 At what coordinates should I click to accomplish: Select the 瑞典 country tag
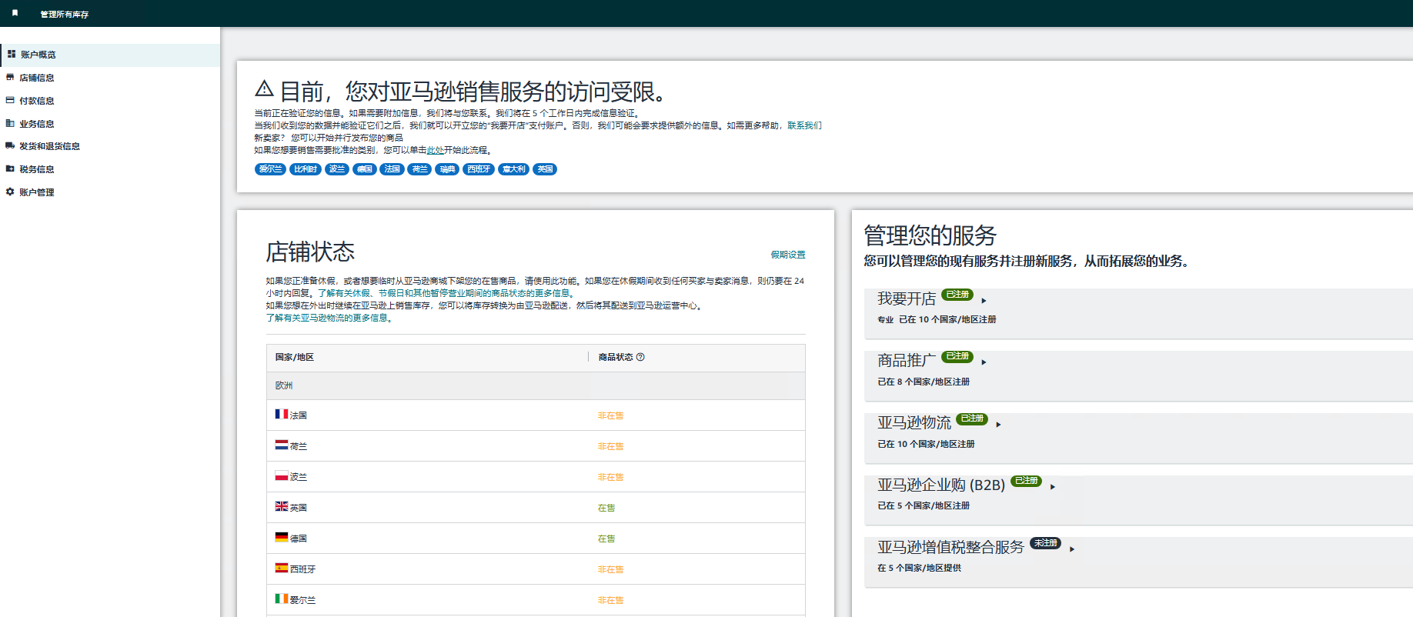click(x=447, y=169)
